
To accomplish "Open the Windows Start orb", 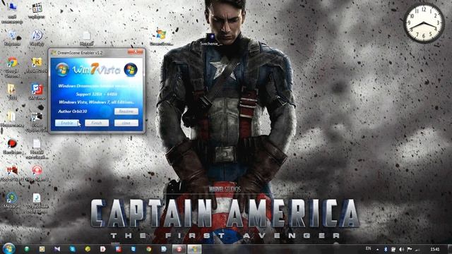I will (x=9, y=248).
